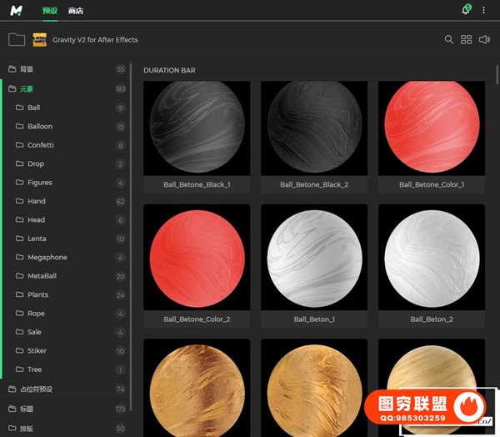Choose the Ball_Betone_Black_1 preset thumbnail
The height and width of the screenshot is (437, 500).
click(197, 129)
